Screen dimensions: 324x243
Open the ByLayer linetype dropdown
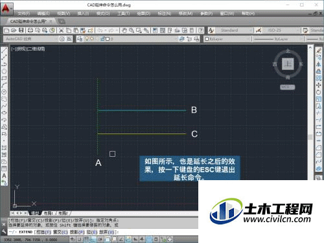tap(277, 39)
